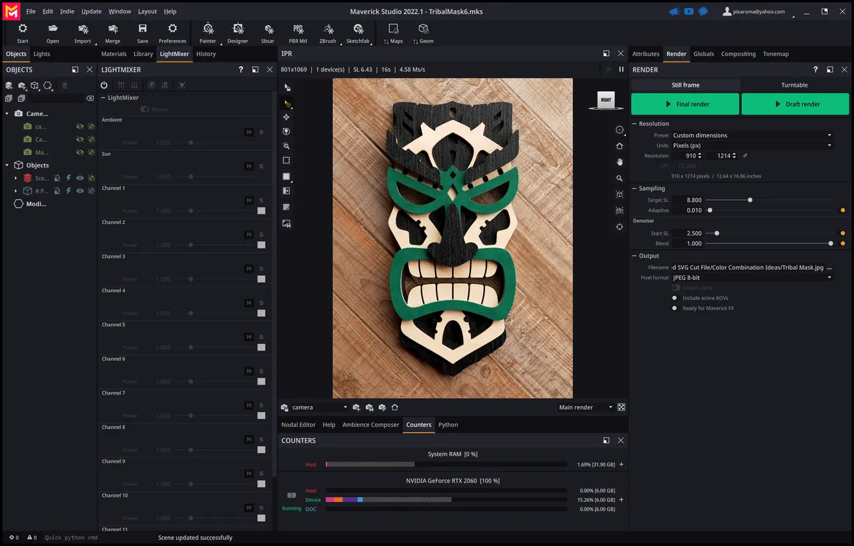Switch to the Attributes tab
Screen dimensions: 854x546
coord(646,54)
